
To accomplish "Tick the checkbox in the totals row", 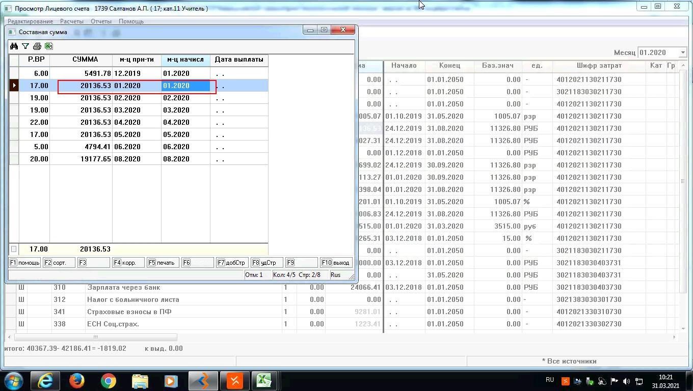I will point(14,249).
